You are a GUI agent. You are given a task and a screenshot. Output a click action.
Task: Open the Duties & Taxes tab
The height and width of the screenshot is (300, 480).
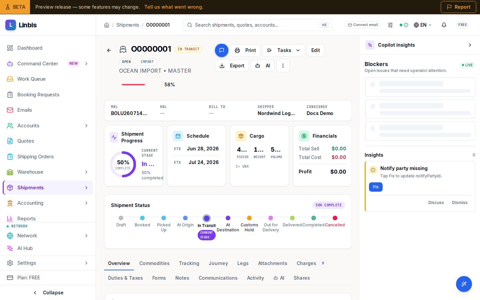[x=125, y=278]
